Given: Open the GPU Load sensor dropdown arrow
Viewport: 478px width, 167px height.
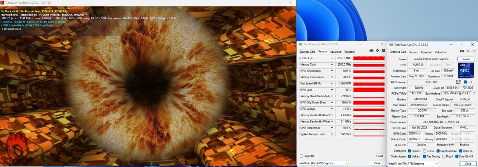Looking at the screenshot, I should (x=332, y=90).
